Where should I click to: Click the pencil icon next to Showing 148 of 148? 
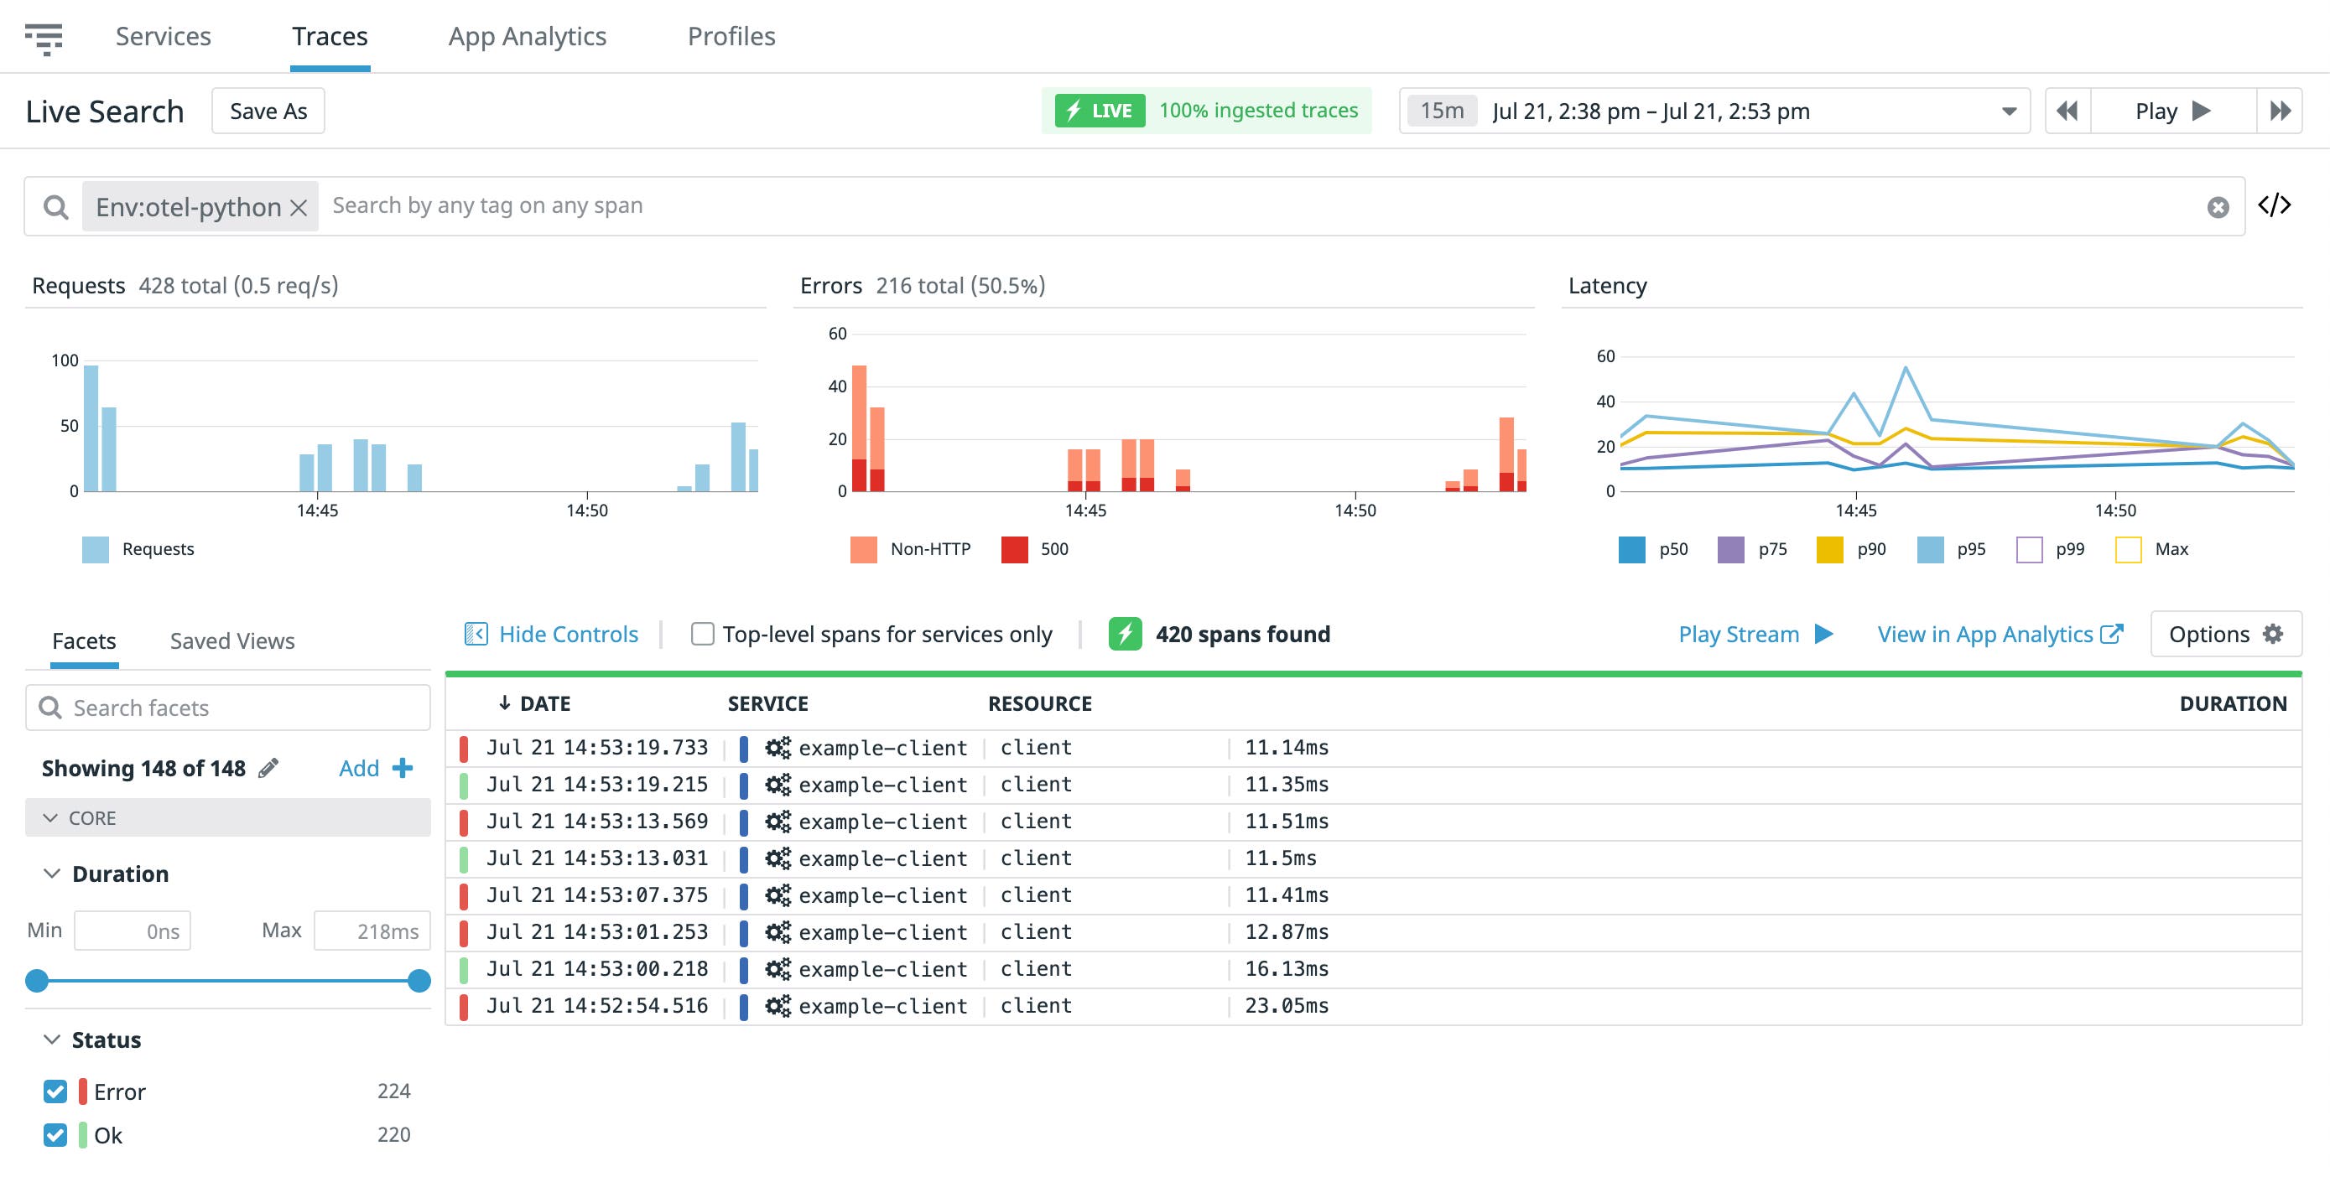[x=267, y=768]
